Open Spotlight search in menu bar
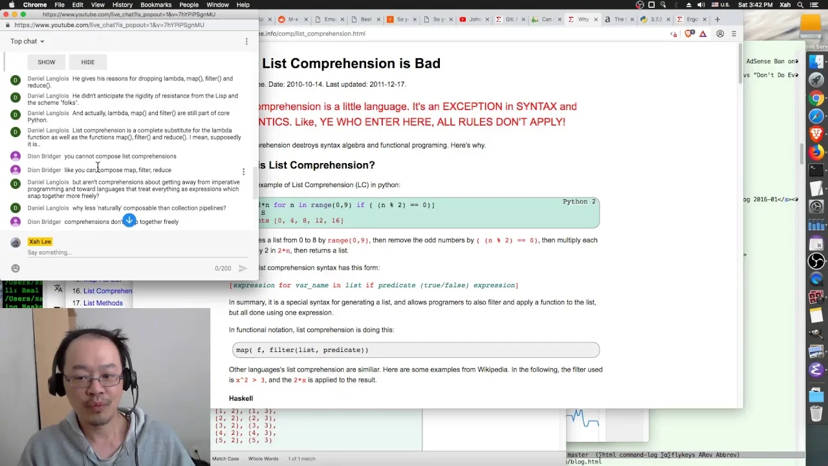Image resolution: width=828 pixels, height=466 pixels. 801,5
